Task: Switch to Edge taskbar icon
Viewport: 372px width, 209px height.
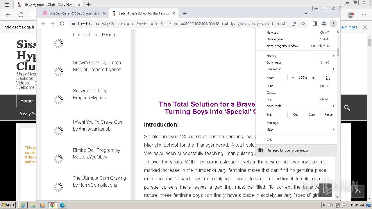Action: (62, 205)
